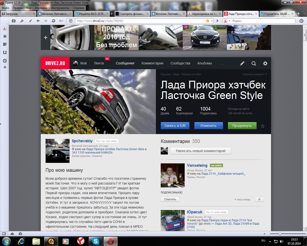Viewport: 307px width, 246px height.
Task: Click the Изменить button
Action: [x=209, y=126]
